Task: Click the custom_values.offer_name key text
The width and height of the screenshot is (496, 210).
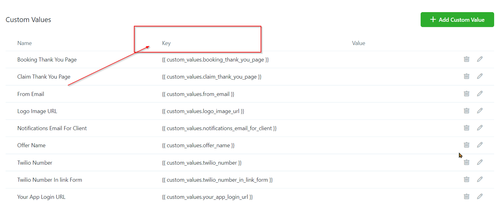Action: 198,145
